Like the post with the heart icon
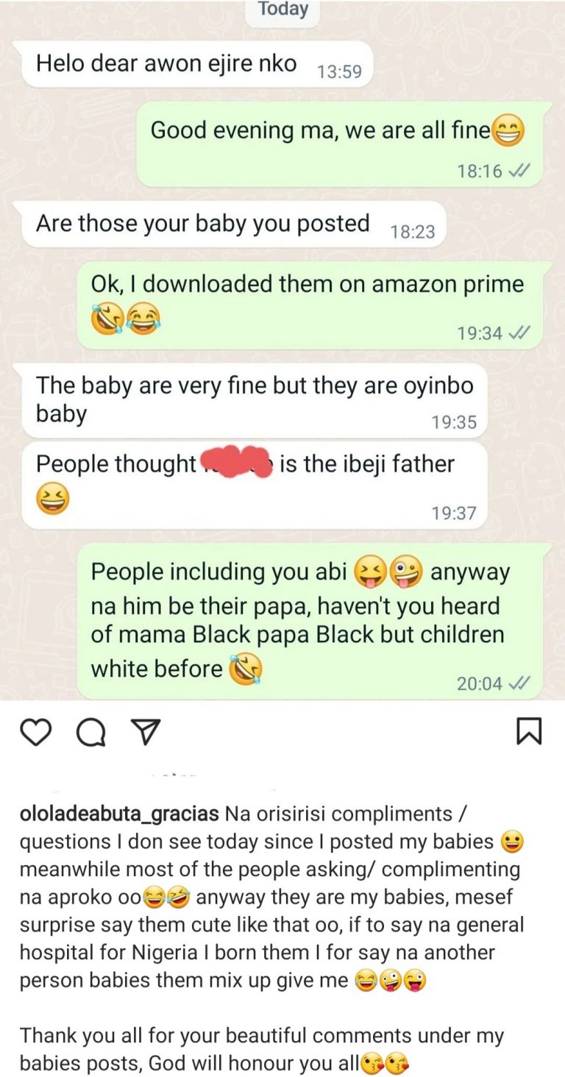This screenshot has height=1077, width=565. click(35, 732)
